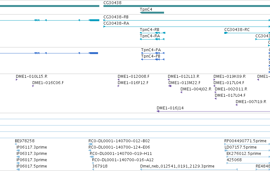Image resolution: width=270 pixels, height=171 pixels.
Task: Open EST IP06017.3prime
Action: [31, 160]
